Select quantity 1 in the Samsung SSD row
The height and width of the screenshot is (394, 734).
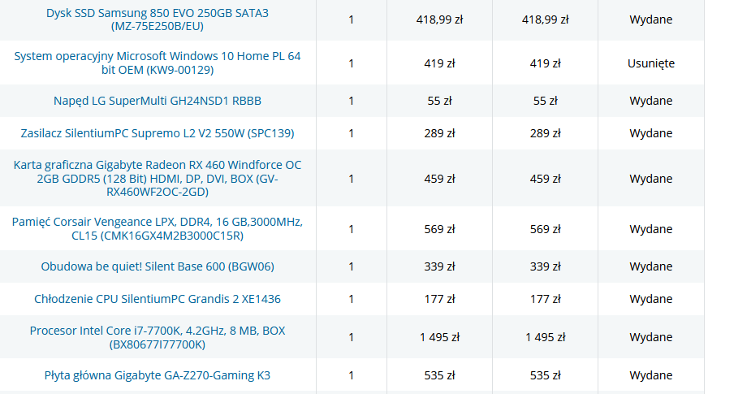[351, 19]
